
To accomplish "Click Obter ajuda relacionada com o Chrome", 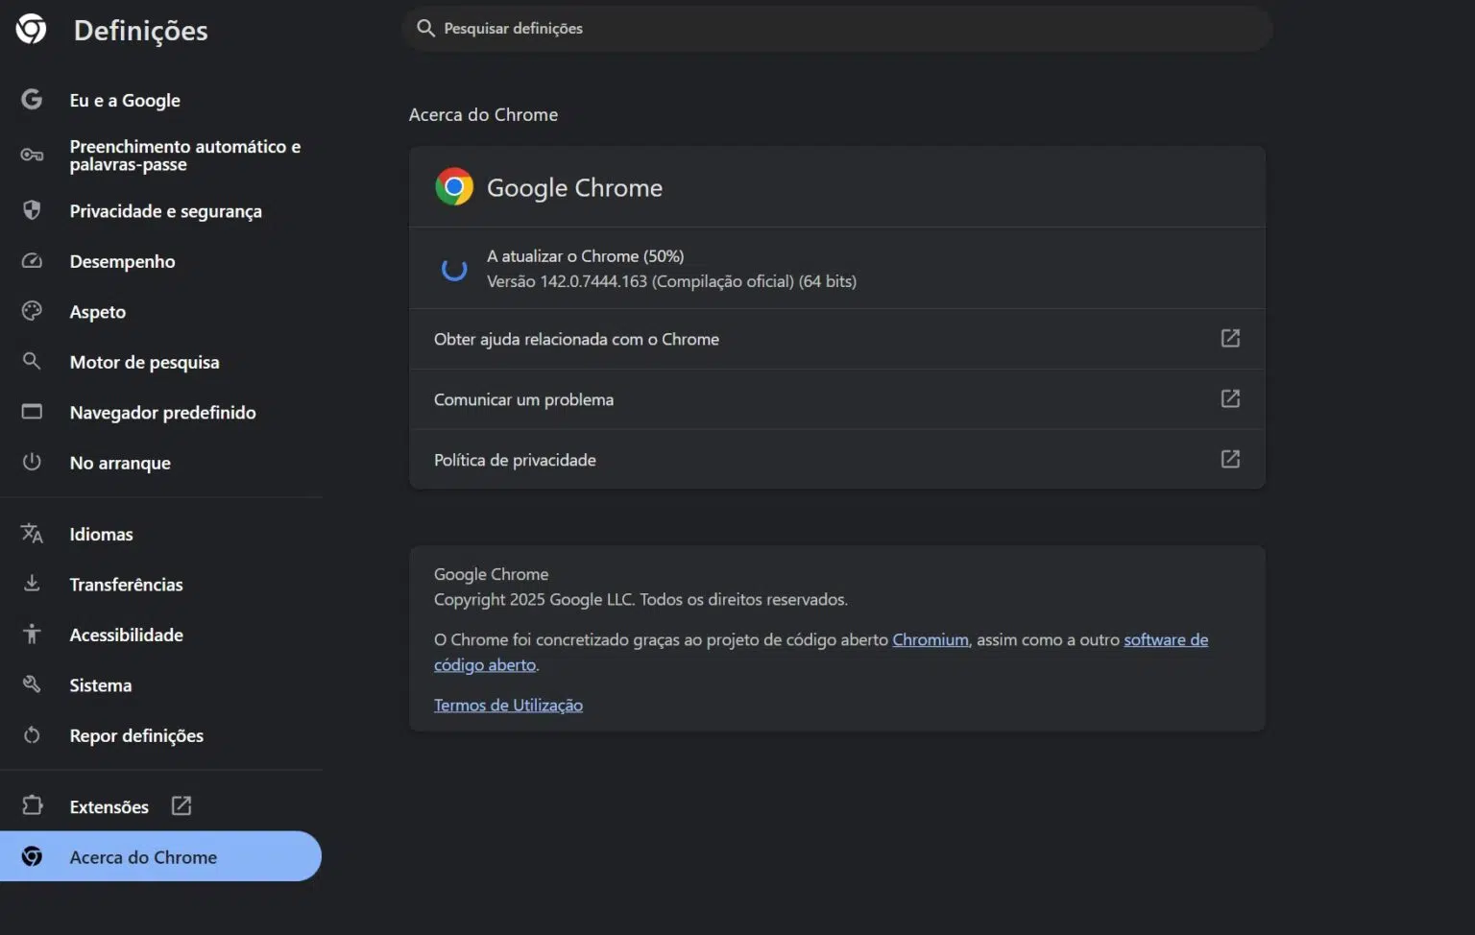I will 576,339.
